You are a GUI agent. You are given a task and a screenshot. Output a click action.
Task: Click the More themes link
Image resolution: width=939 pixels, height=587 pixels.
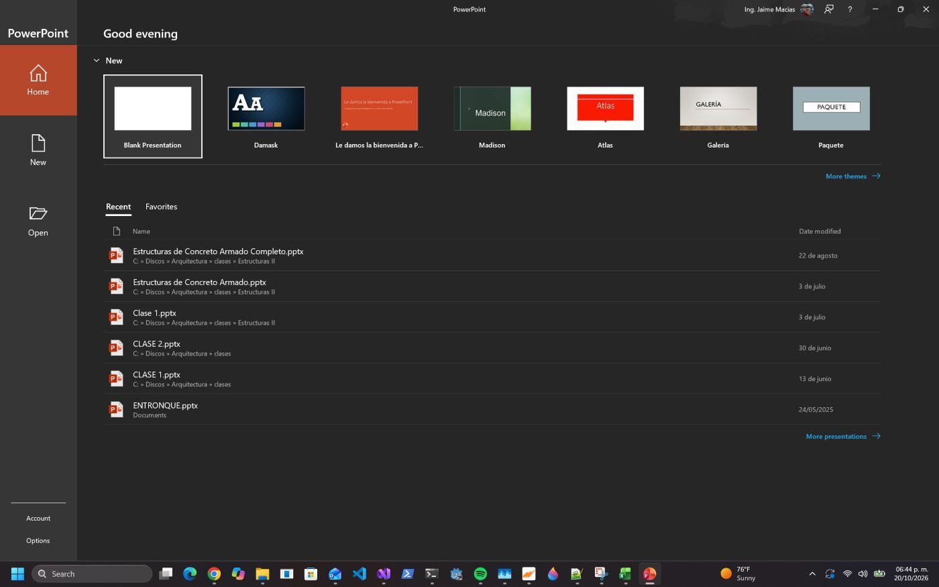click(852, 176)
